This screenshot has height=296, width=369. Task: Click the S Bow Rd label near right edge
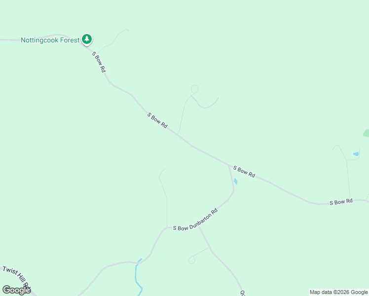pos(341,202)
